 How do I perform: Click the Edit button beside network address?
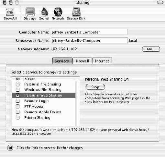coord(151,49)
